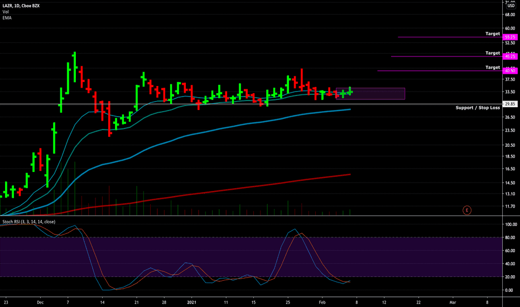Select the EMA indicator legend
Screen dimensions: 520x307
tap(7, 18)
